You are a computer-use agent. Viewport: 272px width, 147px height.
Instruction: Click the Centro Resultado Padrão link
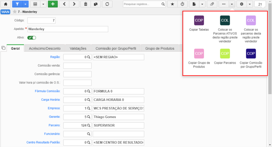click(43, 142)
